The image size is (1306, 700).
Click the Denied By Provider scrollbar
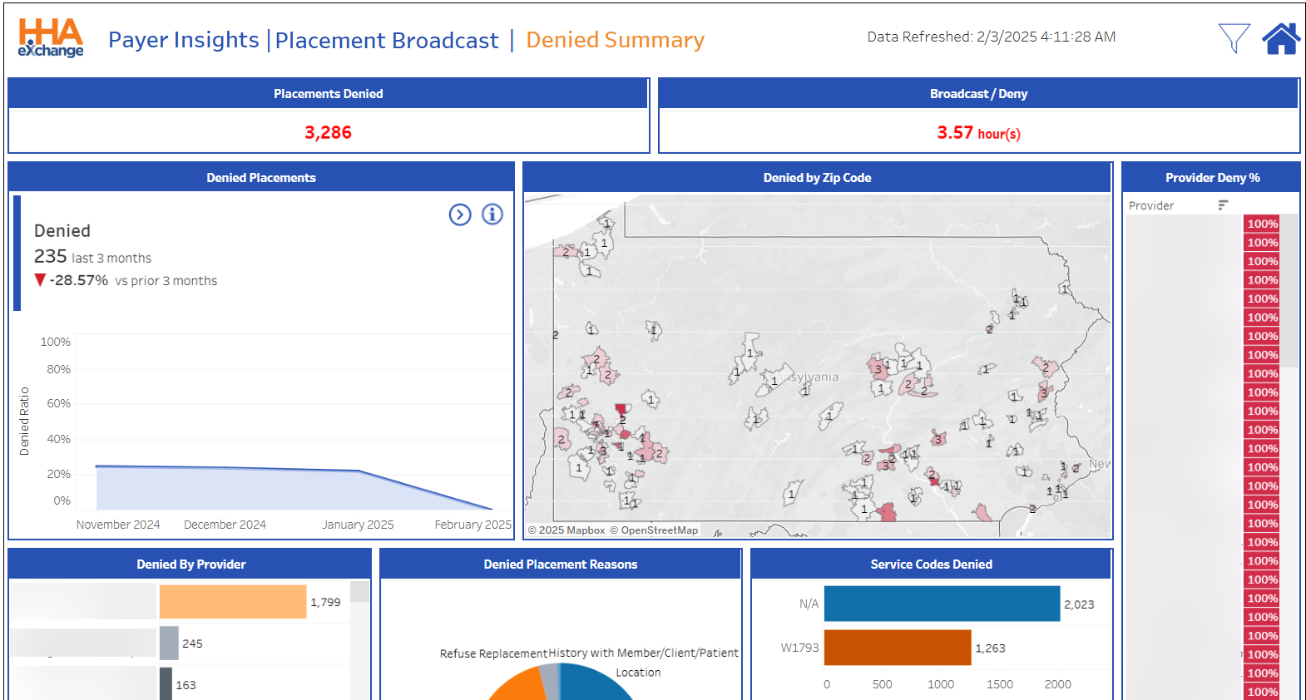point(359,592)
